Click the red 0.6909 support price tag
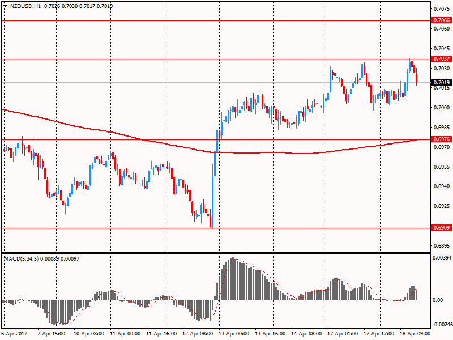 coord(442,228)
